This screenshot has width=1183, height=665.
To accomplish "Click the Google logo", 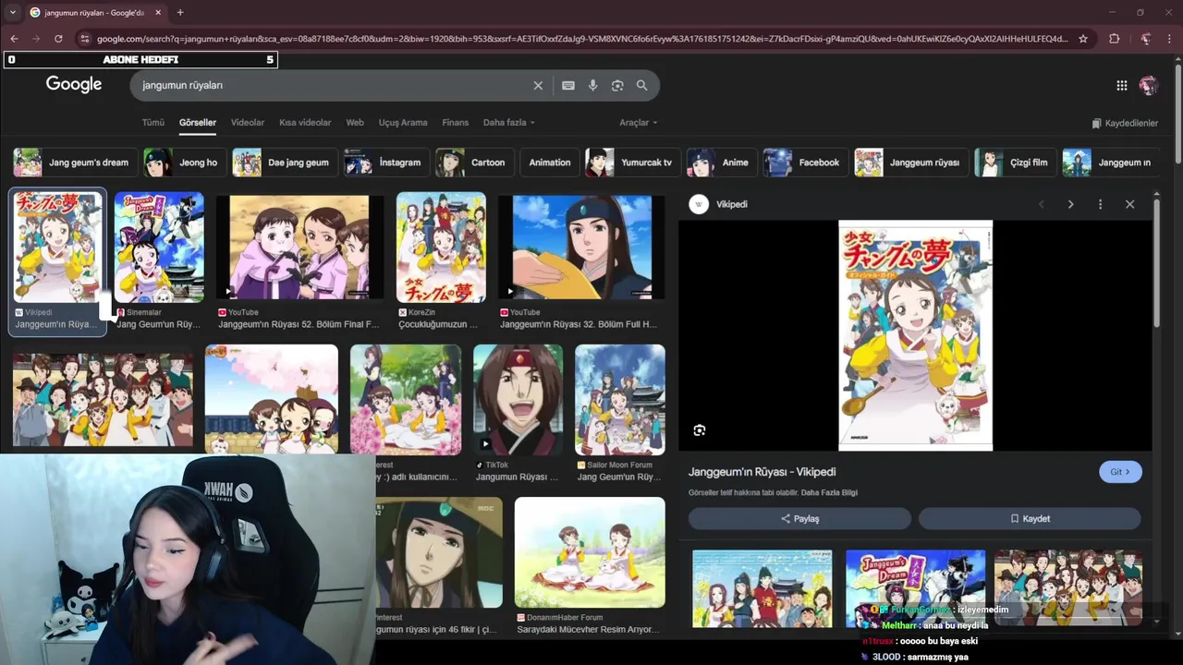I will point(74,85).
